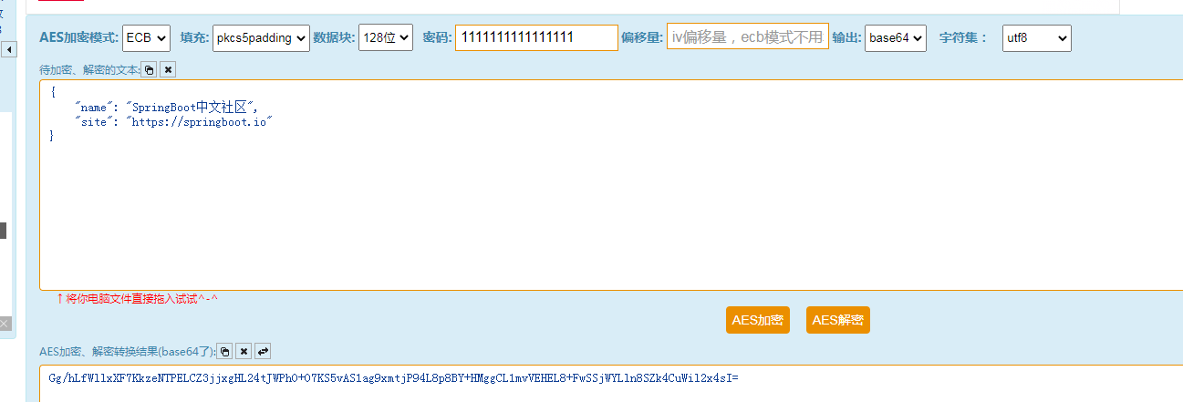Open the pkcs5padding fill dropdown
This screenshot has width=1183, height=402.
click(261, 37)
